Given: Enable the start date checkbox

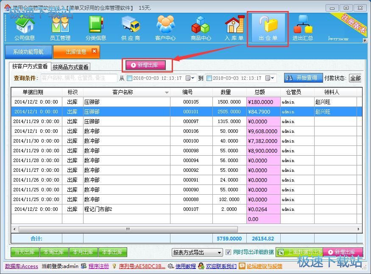Looking at the screenshot, I should 130,78.
